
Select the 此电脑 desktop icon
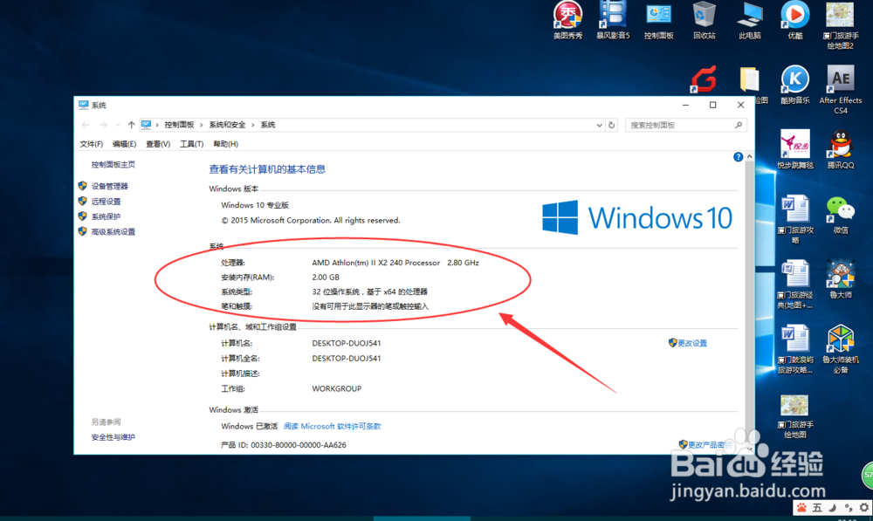click(x=749, y=20)
